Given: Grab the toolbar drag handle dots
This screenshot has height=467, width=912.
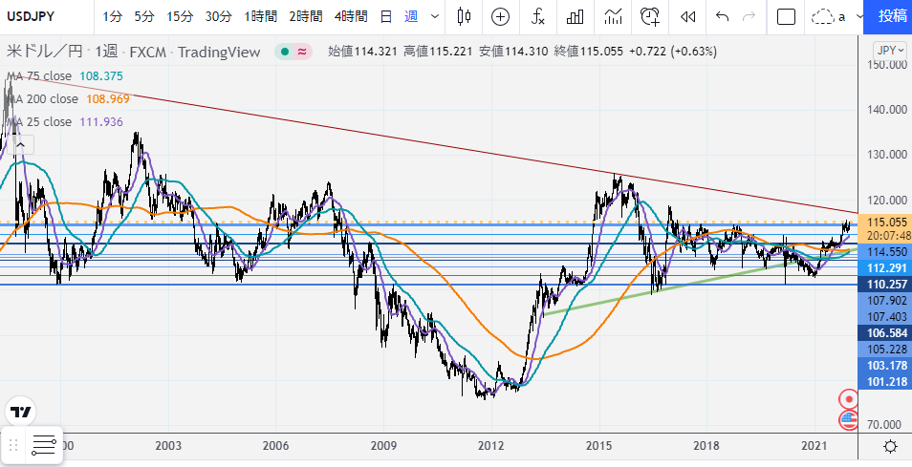Looking at the screenshot, I should click(x=14, y=445).
